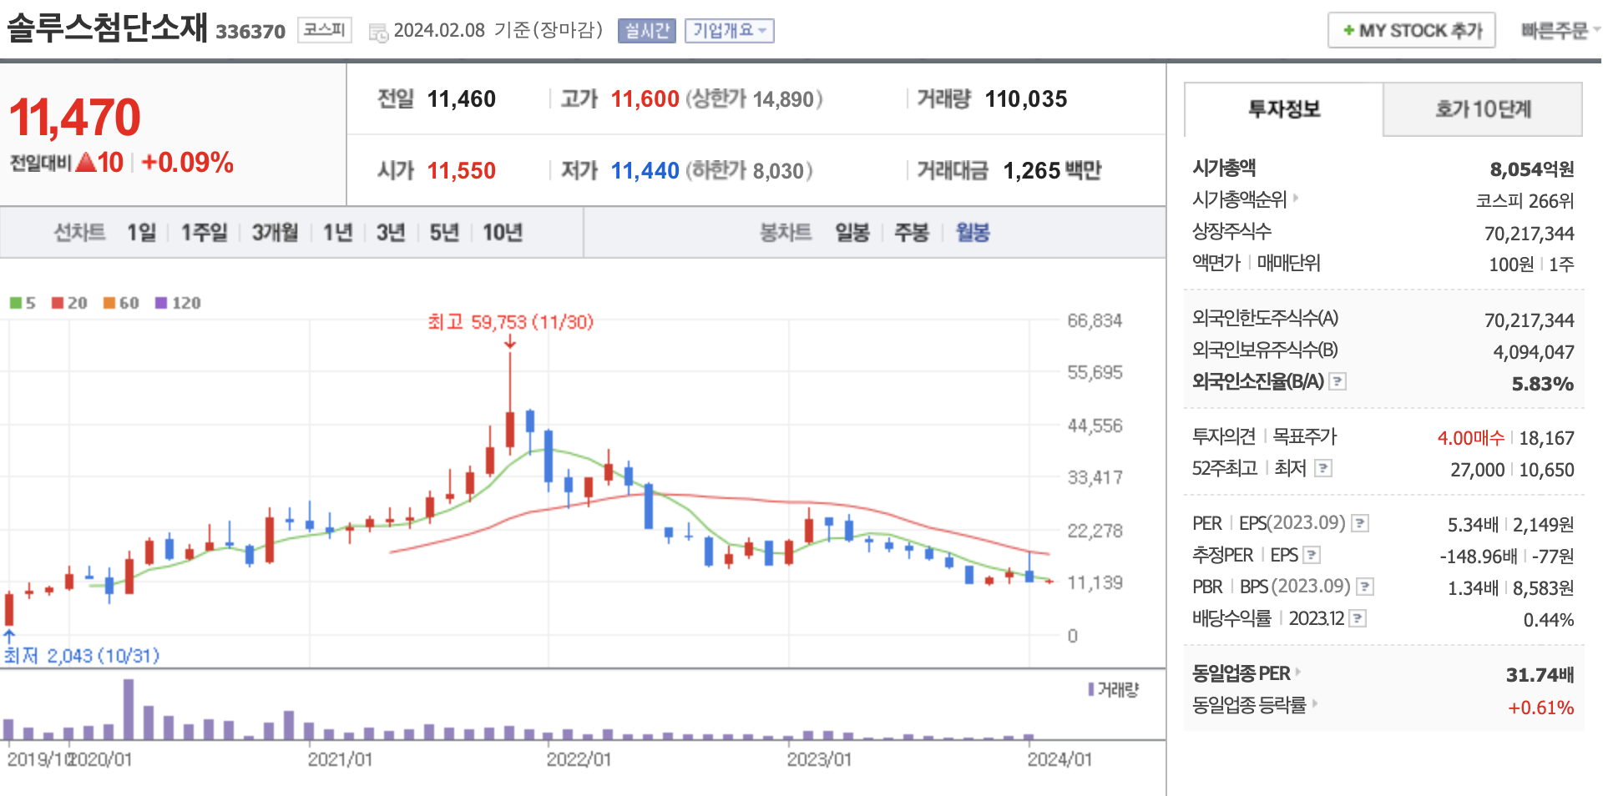Click the 고가 value 11,600

click(645, 99)
